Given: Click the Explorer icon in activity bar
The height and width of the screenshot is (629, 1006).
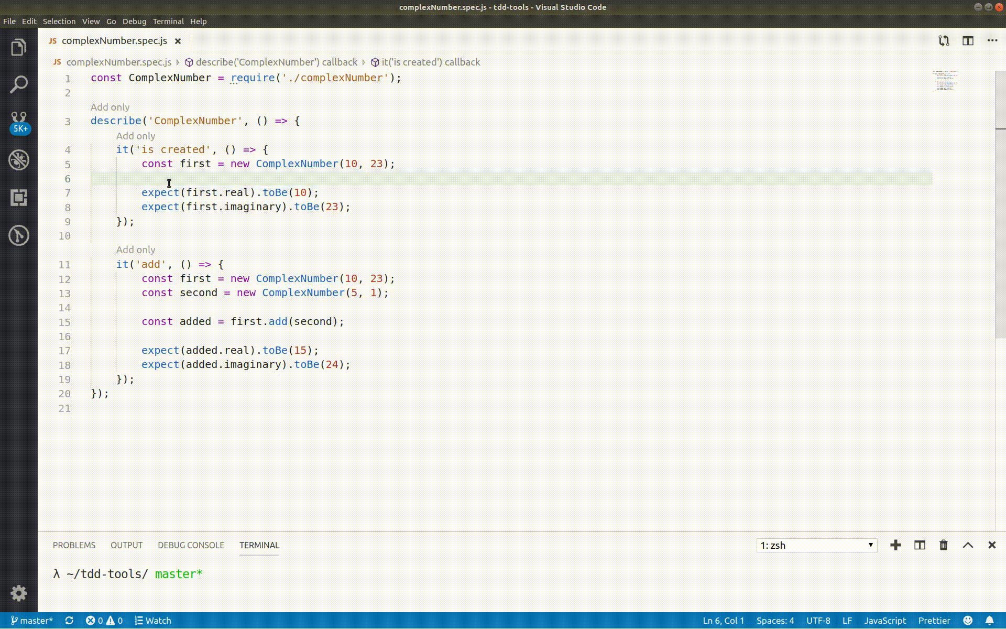Looking at the screenshot, I should point(18,47).
